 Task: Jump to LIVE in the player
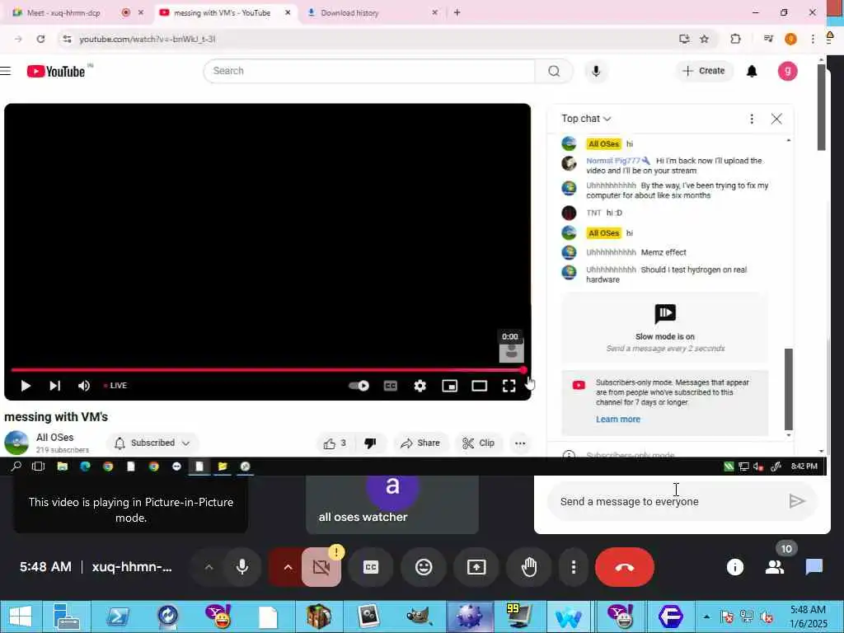tap(115, 386)
